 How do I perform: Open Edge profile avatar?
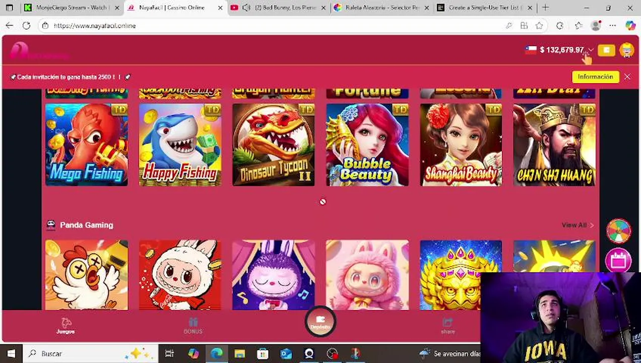coord(596,26)
